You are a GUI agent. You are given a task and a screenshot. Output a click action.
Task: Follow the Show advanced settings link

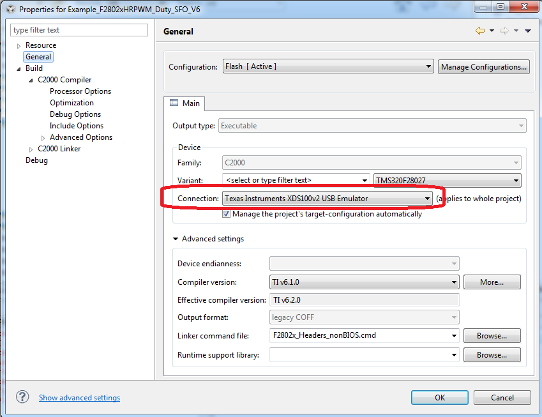[79, 397]
